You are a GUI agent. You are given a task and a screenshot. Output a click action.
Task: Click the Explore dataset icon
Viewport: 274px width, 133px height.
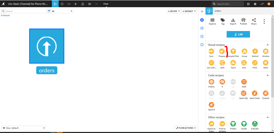click(212, 20)
